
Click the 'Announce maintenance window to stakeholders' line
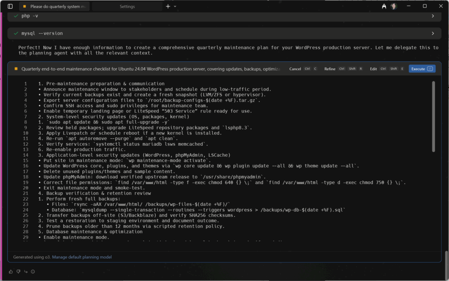[155, 89]
